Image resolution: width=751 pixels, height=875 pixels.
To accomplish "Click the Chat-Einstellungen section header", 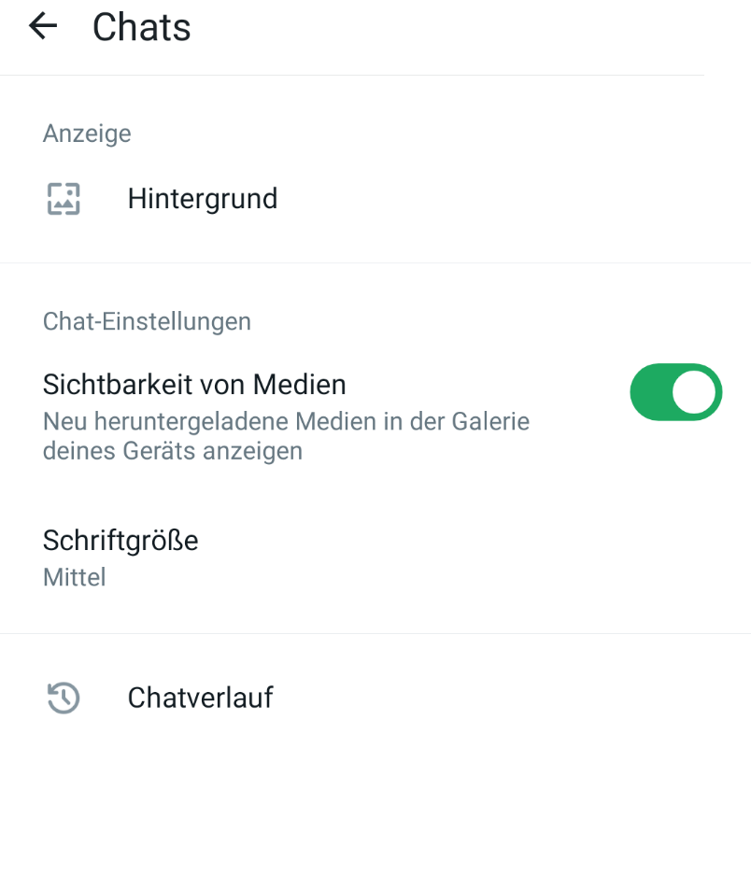I will click(x=147, y=322).
